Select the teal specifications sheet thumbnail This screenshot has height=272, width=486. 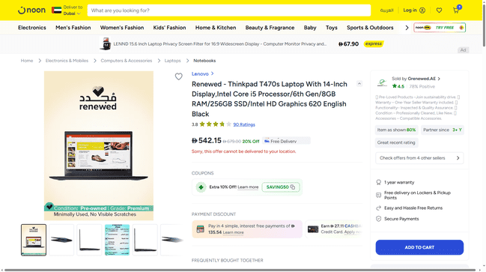click(117, 240)
